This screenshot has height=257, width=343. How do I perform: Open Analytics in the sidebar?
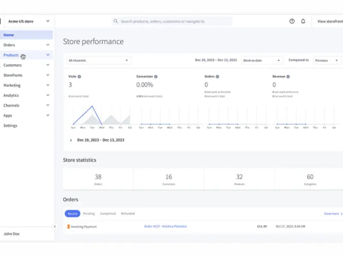[x=11, y=95]
